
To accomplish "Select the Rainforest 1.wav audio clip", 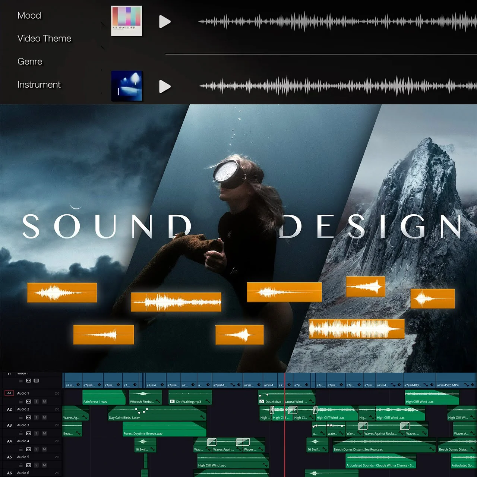I will click(x=104, y=397).
